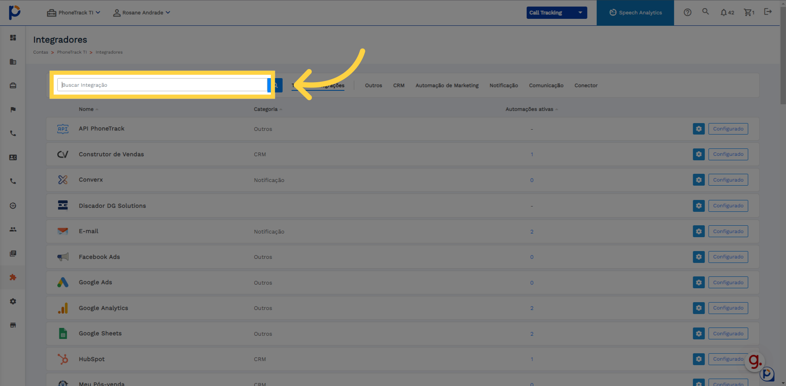Click the PhoneTrack TI breadcrumb link

click(x=72, y=52)
